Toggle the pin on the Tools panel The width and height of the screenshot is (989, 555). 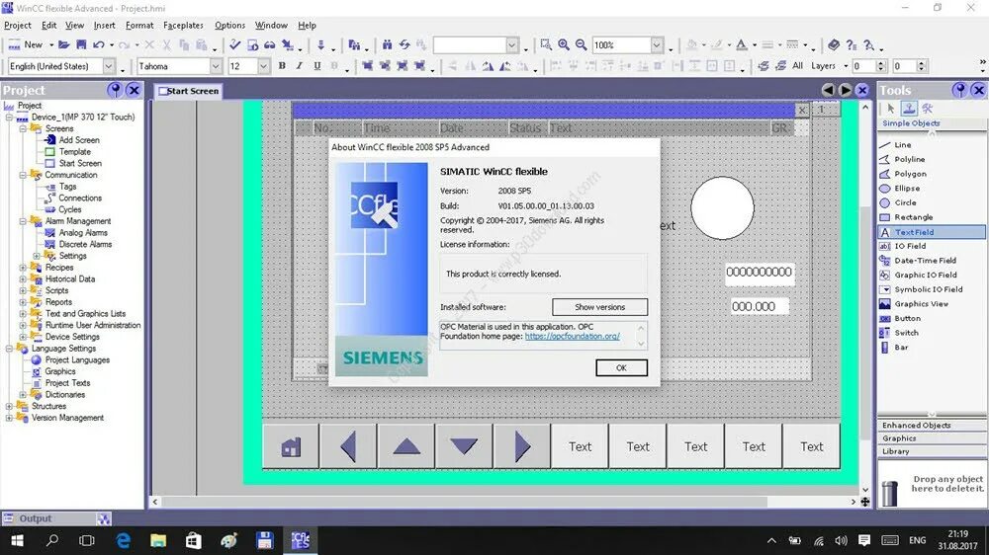click(x=959, y=90)
